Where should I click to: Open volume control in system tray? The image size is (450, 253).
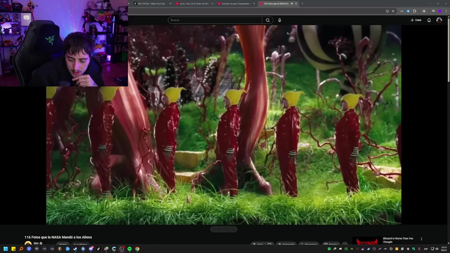click(x=437, y=249)
